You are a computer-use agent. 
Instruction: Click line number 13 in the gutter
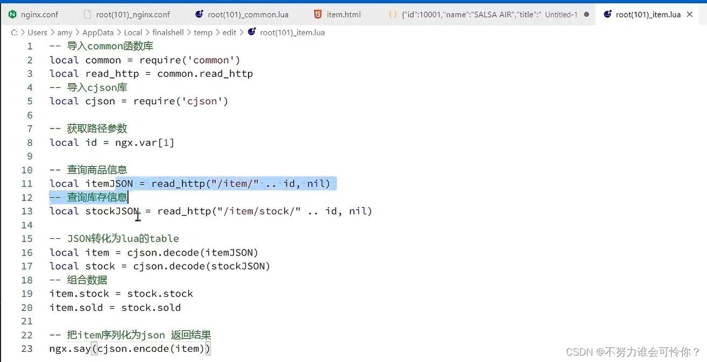coord(27,211)
